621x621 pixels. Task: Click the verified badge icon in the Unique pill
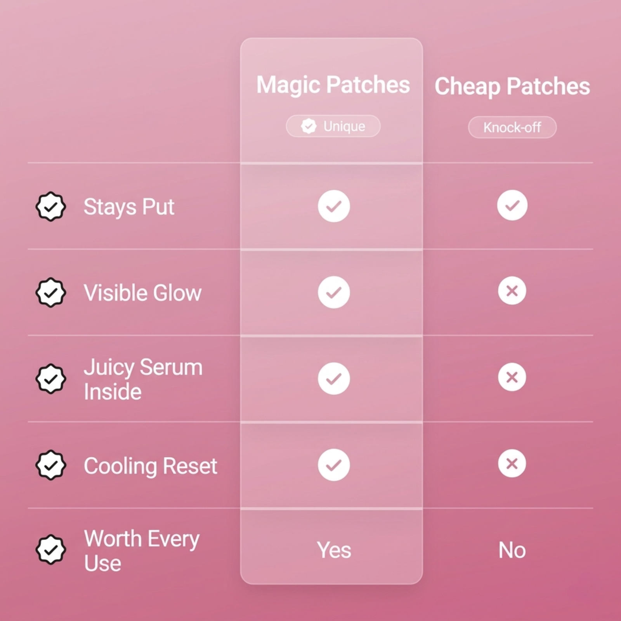[309, 126]
